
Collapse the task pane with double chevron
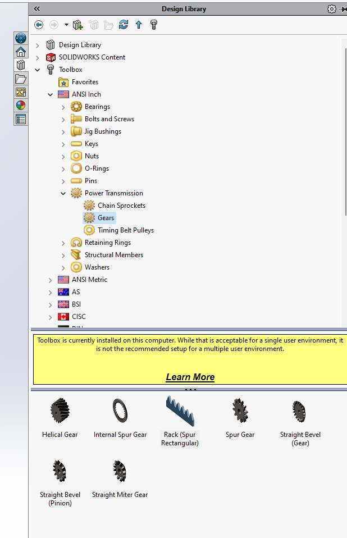36,9
